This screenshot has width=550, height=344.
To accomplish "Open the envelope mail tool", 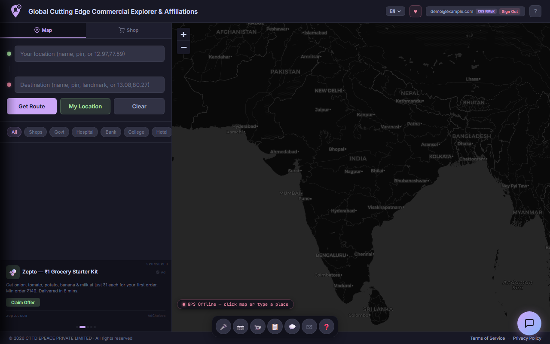I will tap(309, 327).
